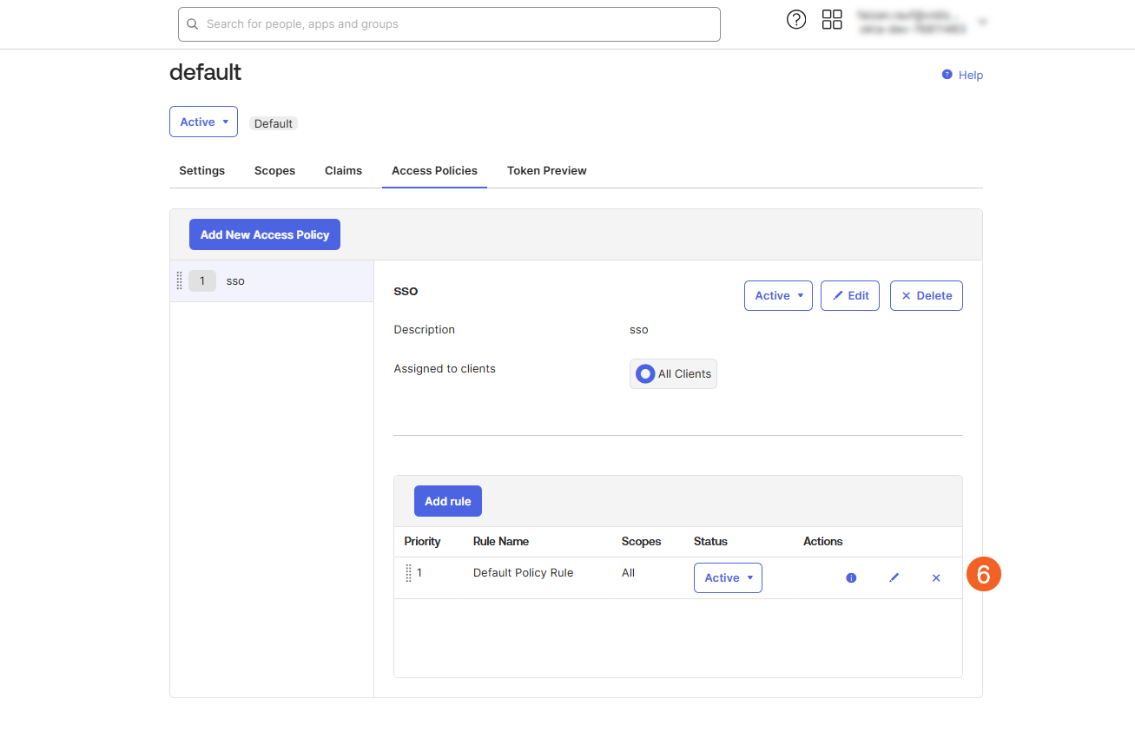Image resolution: width=1135 pixels, height=732 pixels.
Task: Expand the user account menu arrow
Action: click(982, 22)
